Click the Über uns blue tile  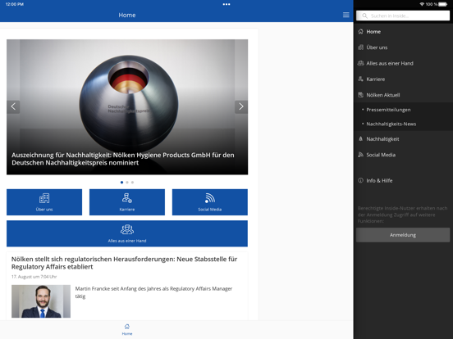(x=44, y=202)
